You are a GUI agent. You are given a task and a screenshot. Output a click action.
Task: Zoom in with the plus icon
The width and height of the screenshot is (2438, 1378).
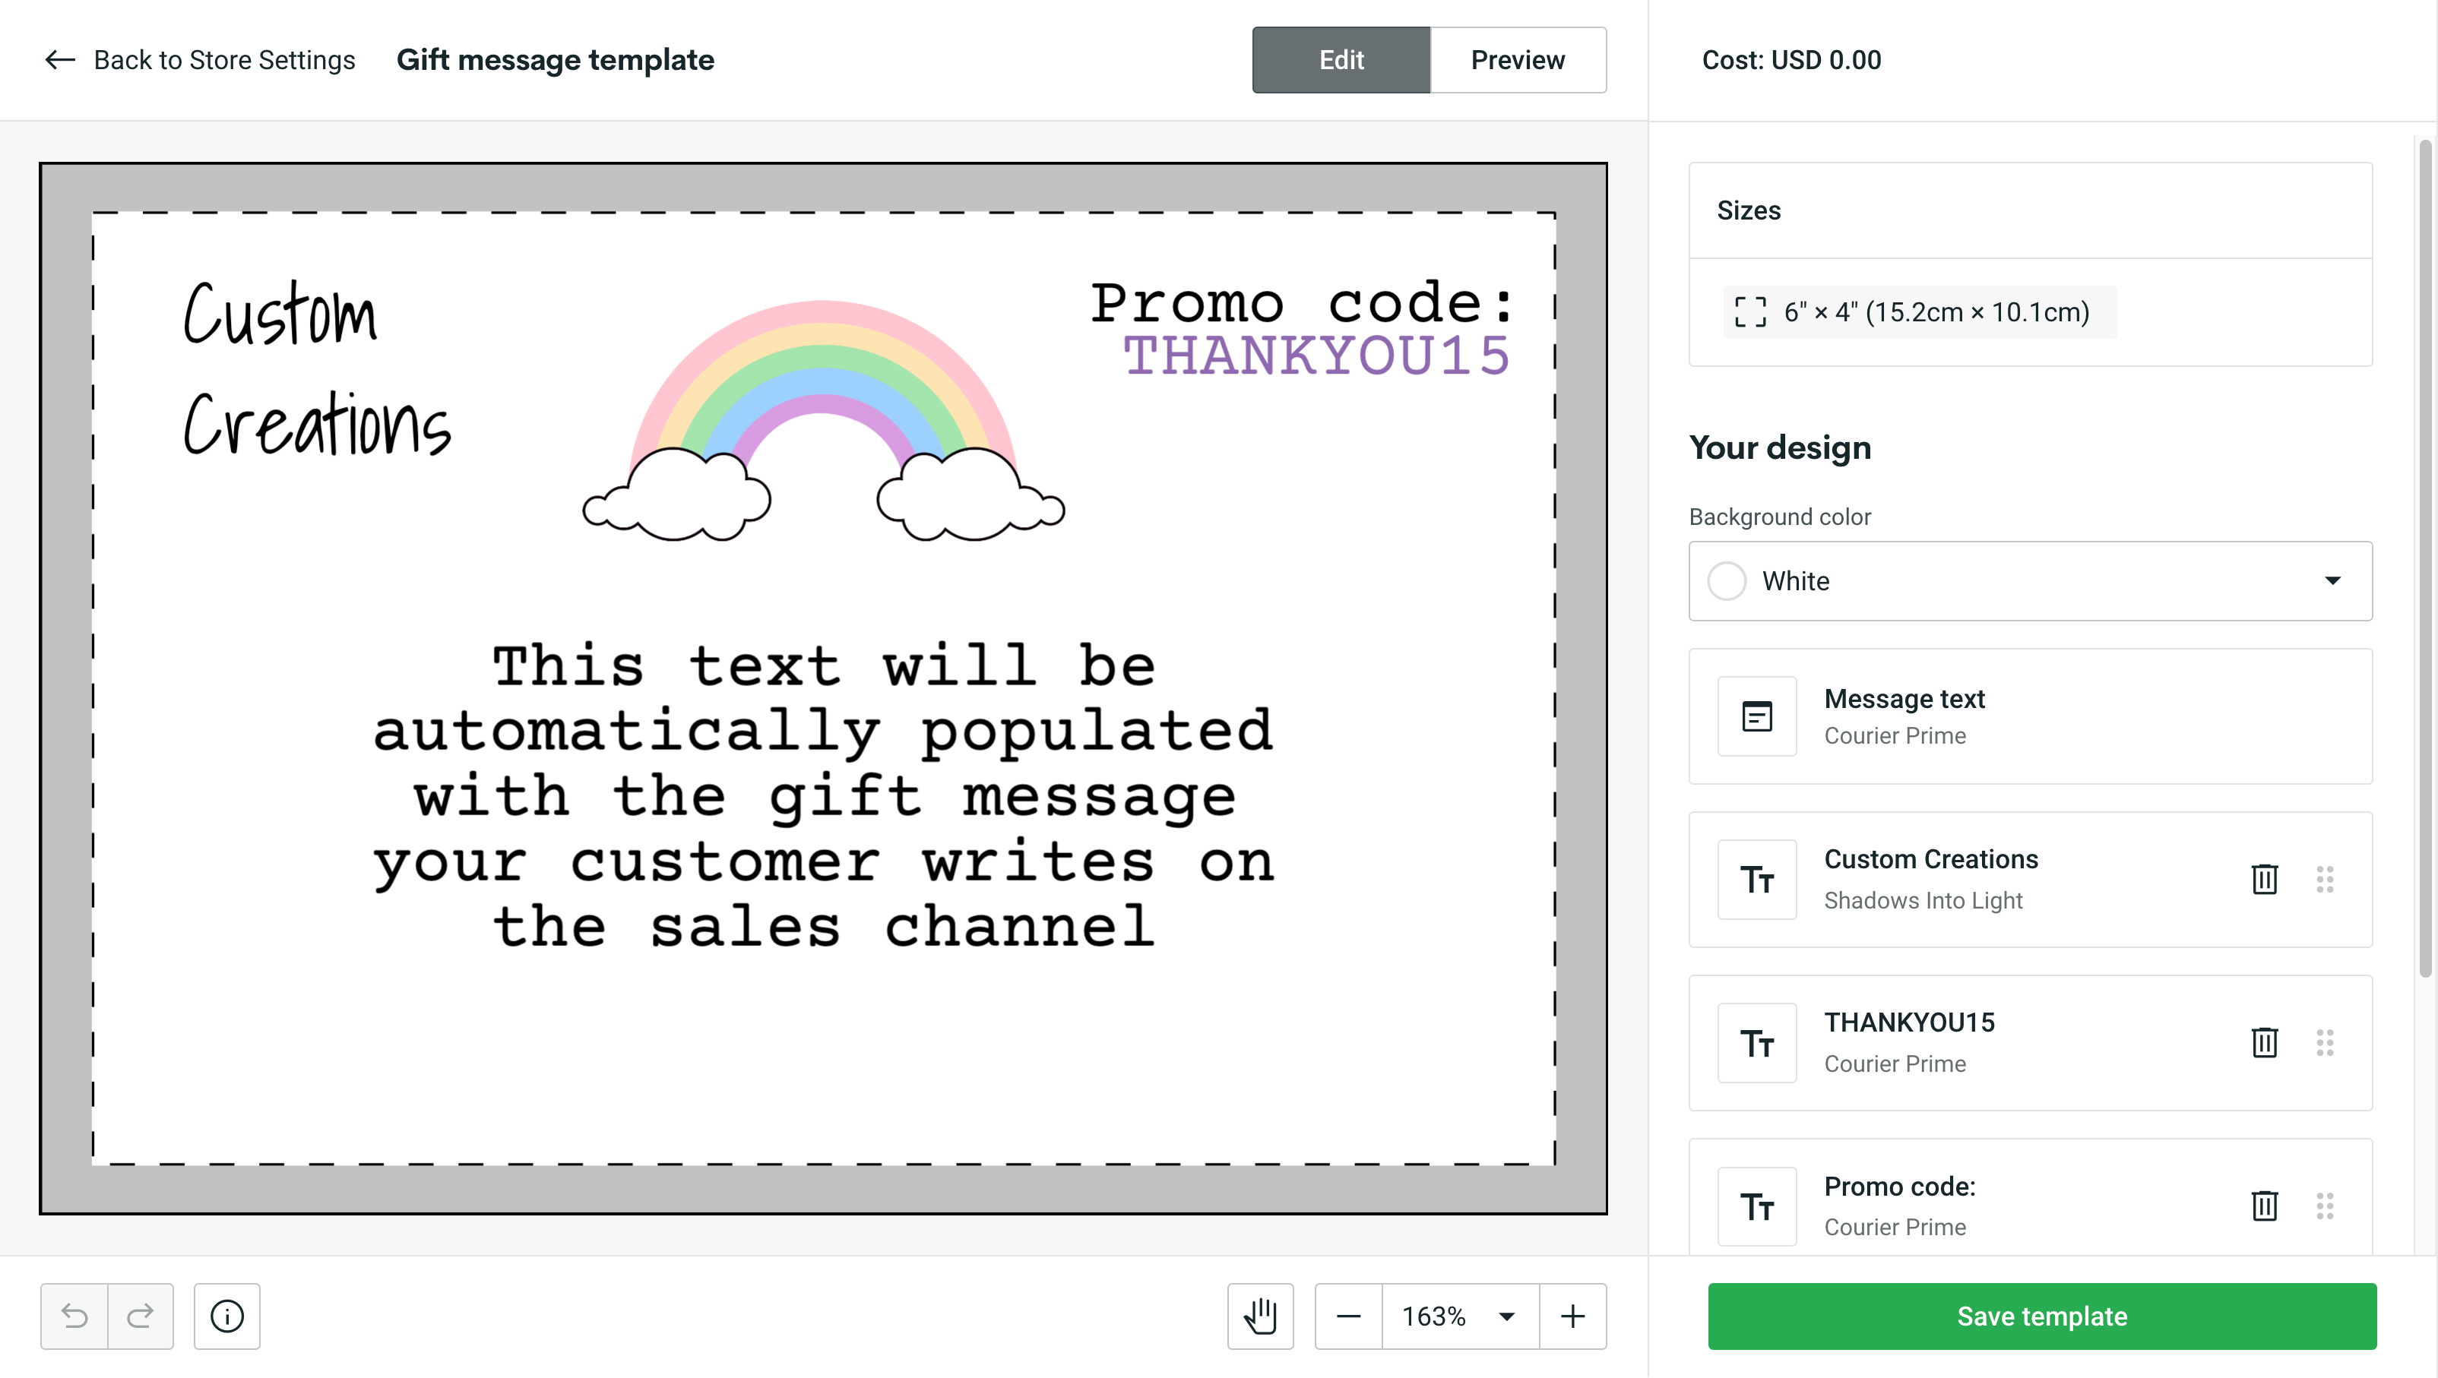point(1572,1316)
